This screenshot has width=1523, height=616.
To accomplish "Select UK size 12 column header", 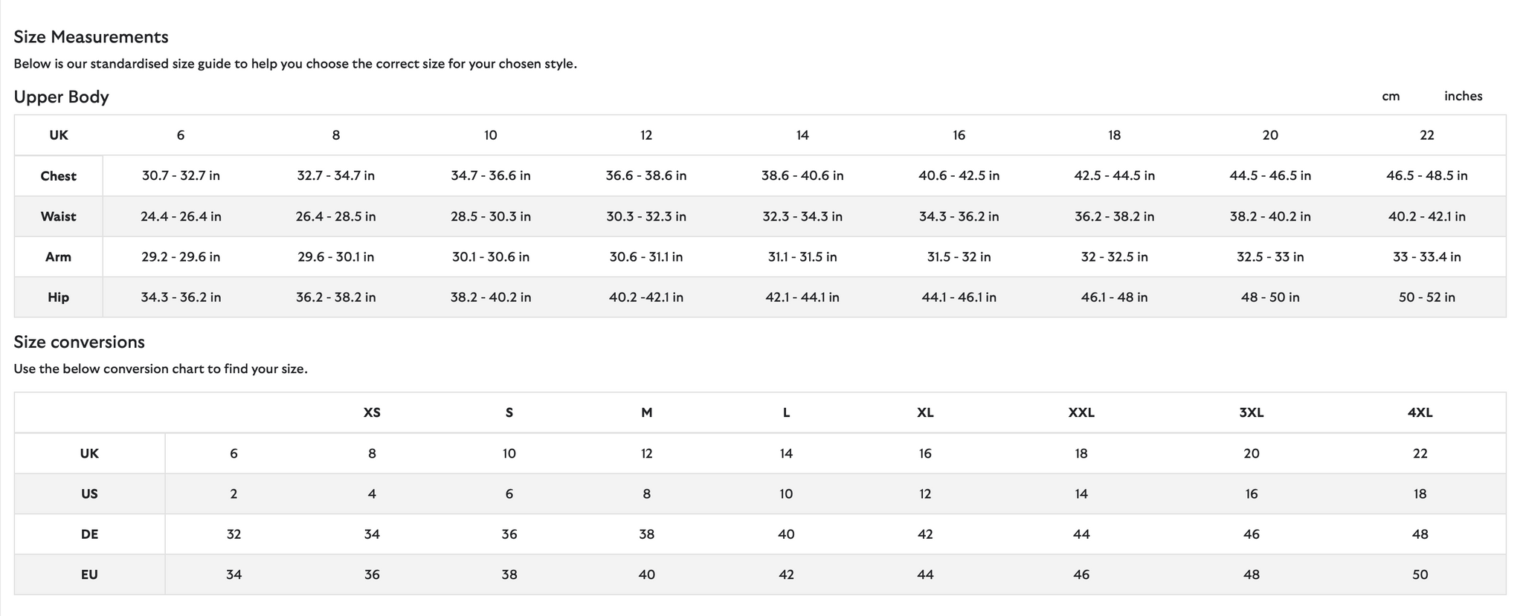I will pos(646,135).
